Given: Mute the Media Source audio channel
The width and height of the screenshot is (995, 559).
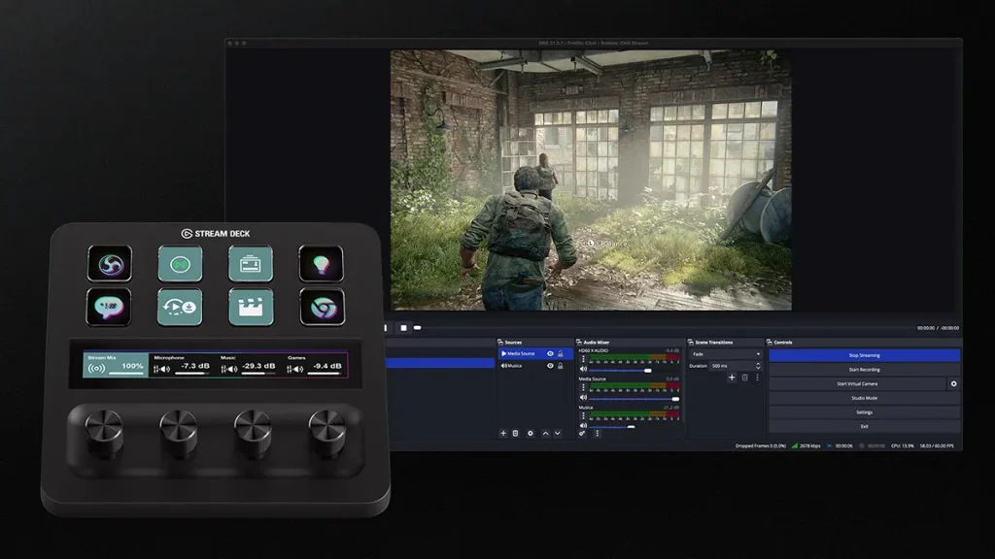Looking at the screenshot, I should [583, 398].
